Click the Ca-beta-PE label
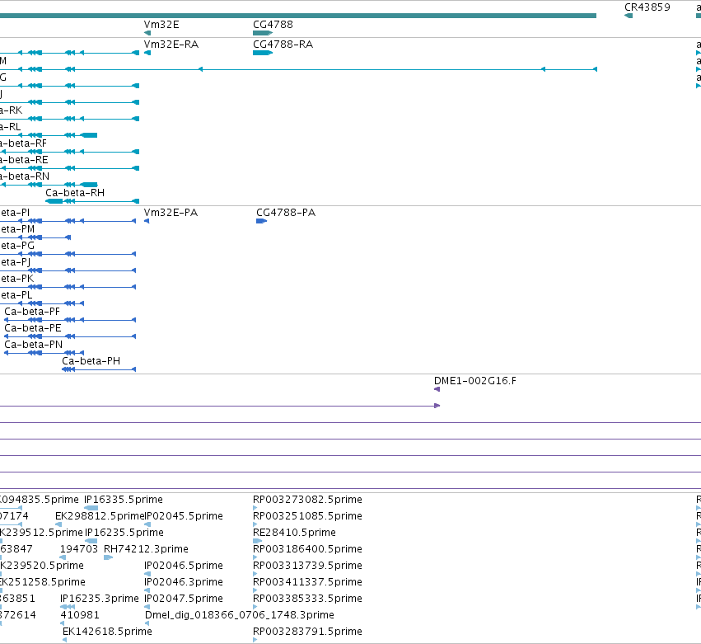 click(x=33, y=328)
